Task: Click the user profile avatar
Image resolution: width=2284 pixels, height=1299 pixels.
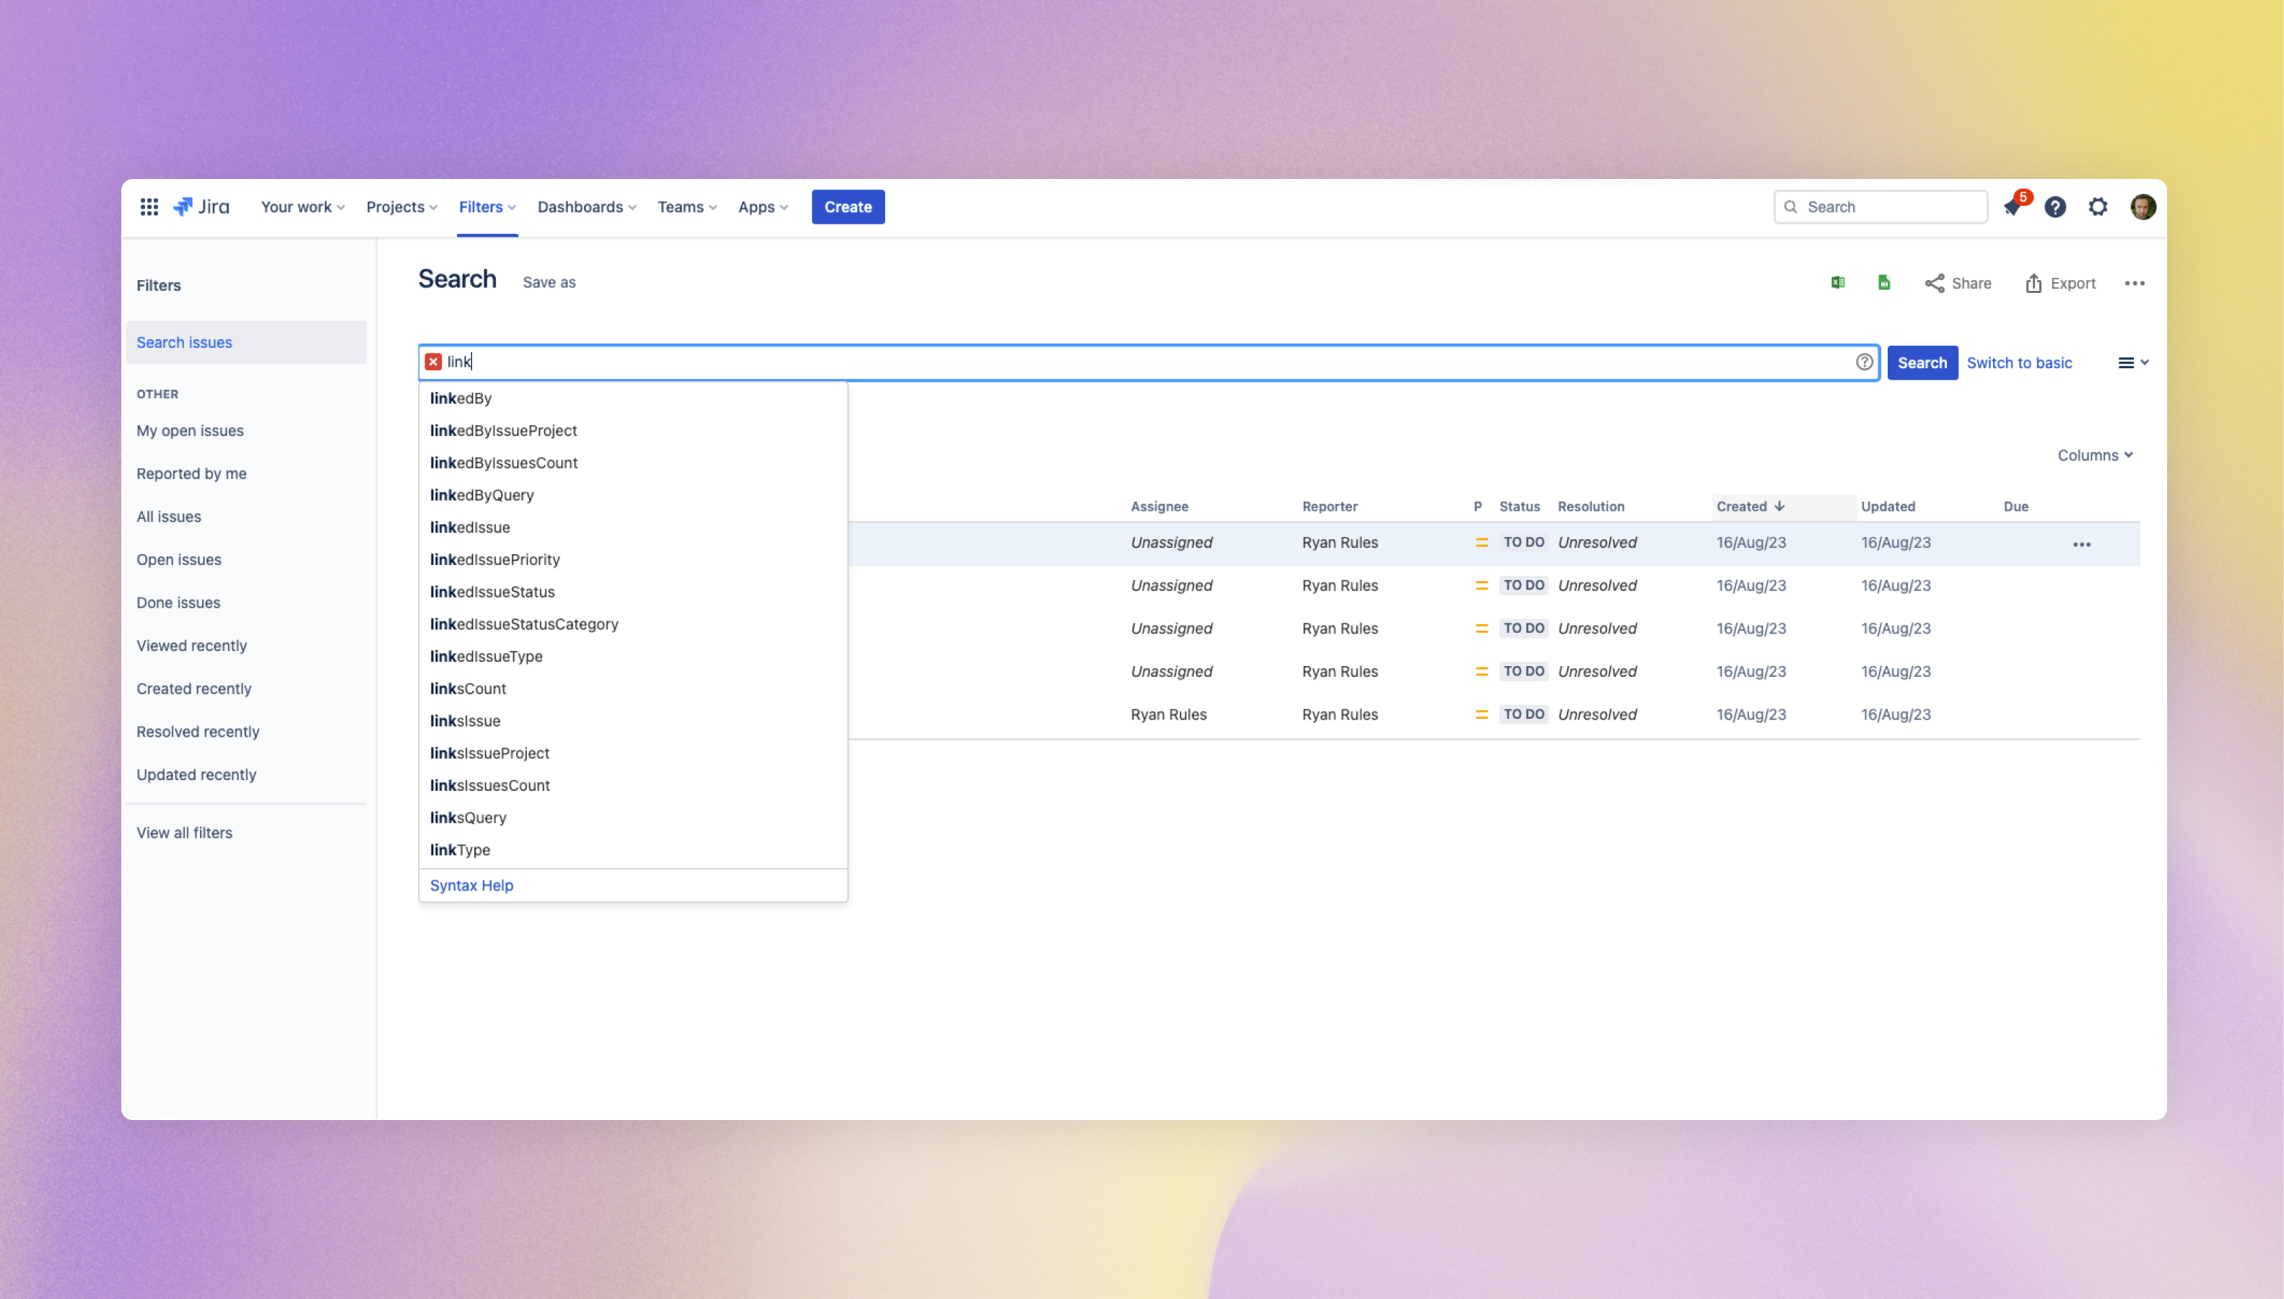Action: 2143,207
